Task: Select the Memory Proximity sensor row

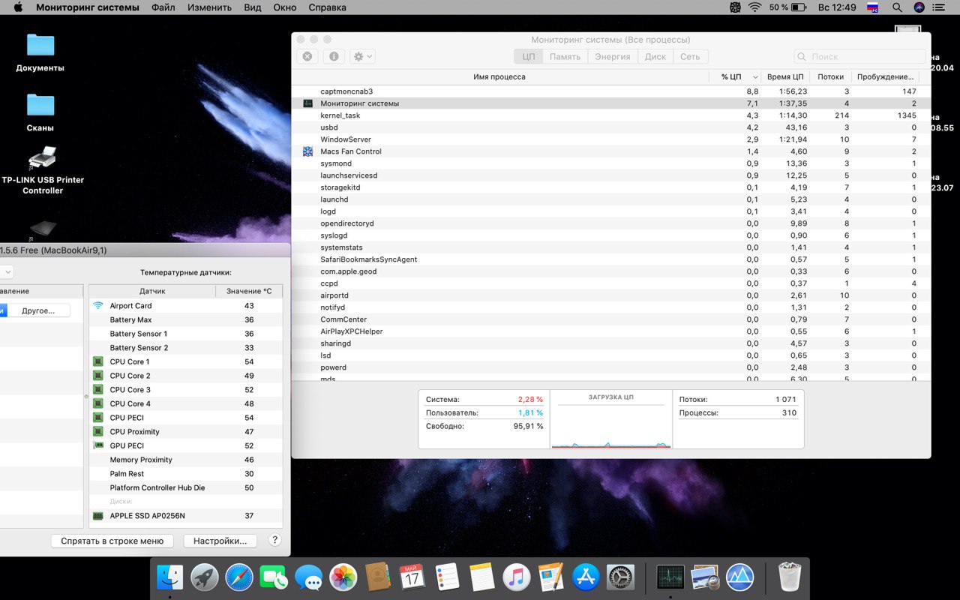Action: (x=186, y=460)
